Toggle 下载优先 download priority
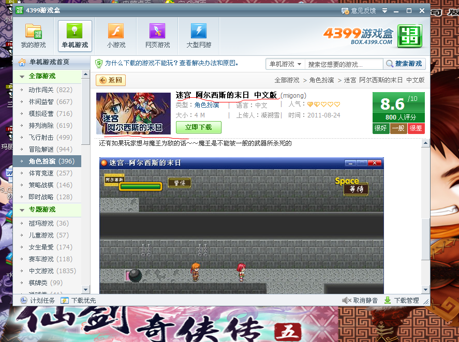Viewport: 459px width, 342px height. click(x=78, y=301)
